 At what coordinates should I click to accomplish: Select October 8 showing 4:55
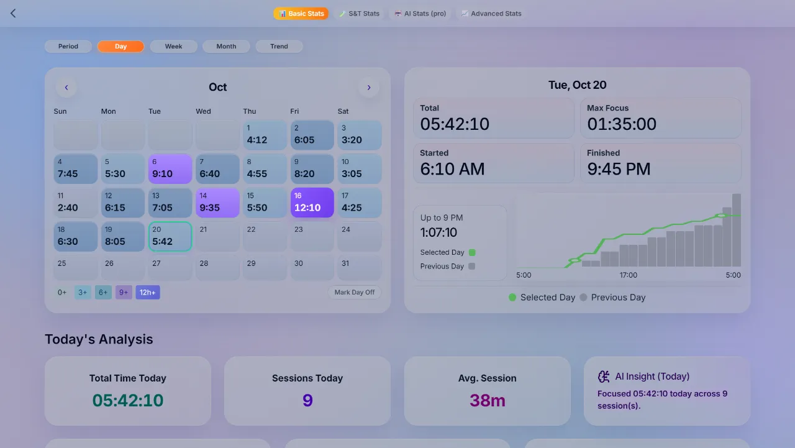click(265, 169)
